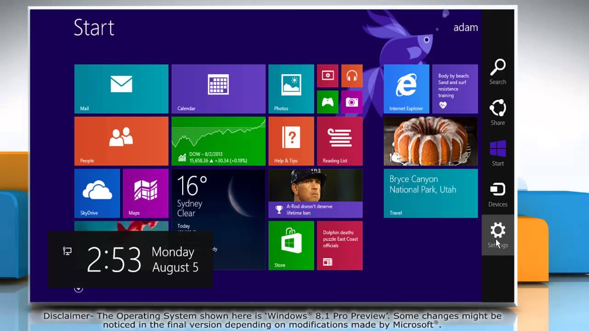Open the A-Rod sports news tile
Screen dimensions: 589x331
click(x=316, y=194)
